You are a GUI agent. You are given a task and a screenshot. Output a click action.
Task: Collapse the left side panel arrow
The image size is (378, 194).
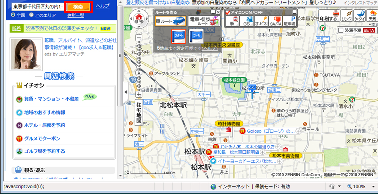pos(126,92)
